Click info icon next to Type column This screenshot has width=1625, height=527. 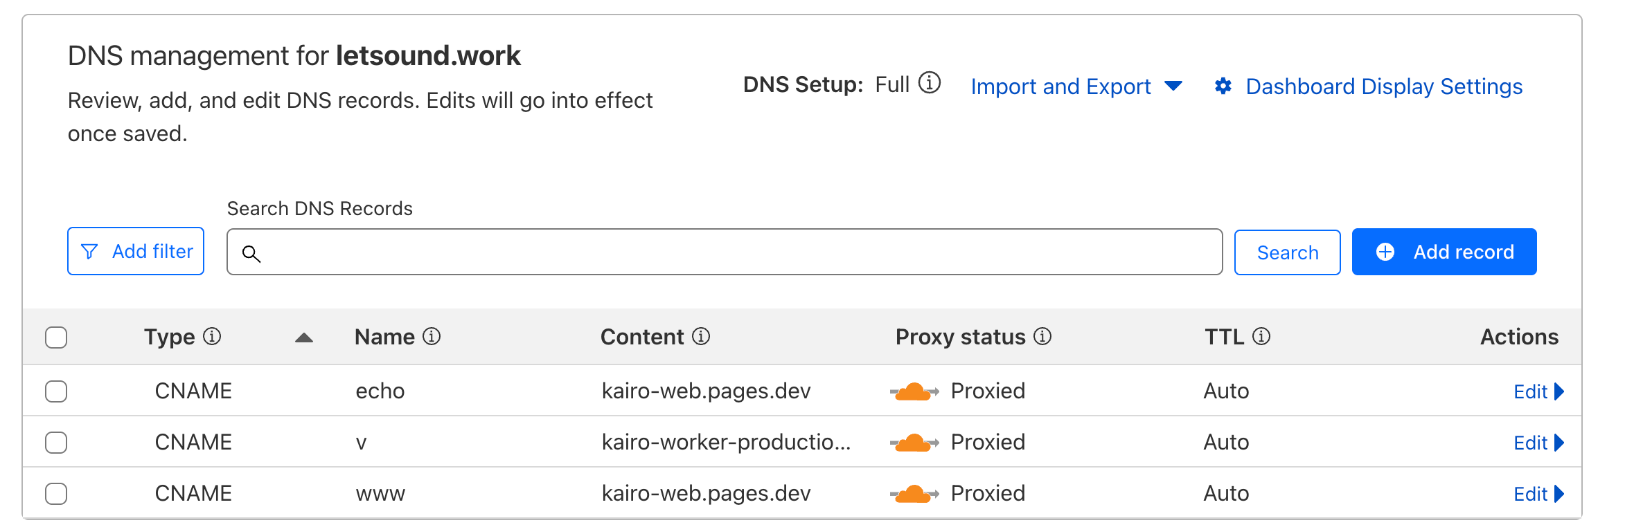click(212, 336)
